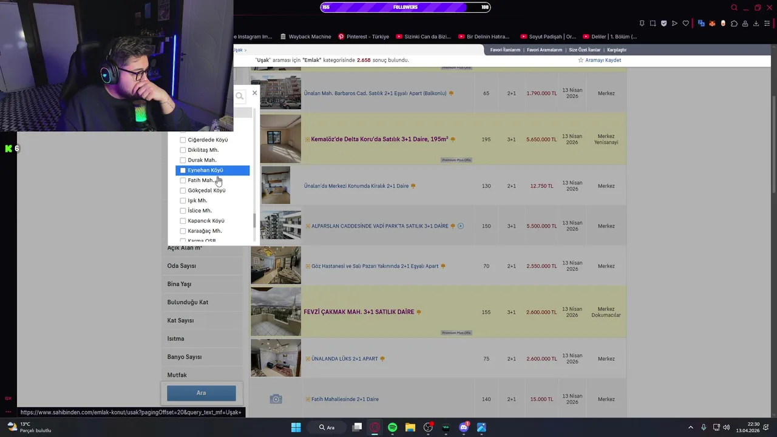Click the ad-blocker shield icon
This screenshot has height=437, width=777.
coord(663,24)
